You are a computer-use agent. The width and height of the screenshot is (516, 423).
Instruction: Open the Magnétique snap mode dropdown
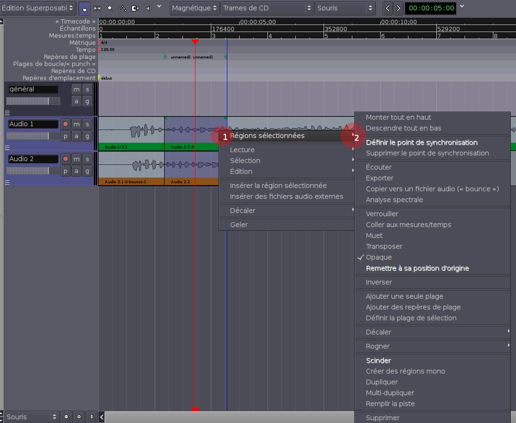(195, 8)
